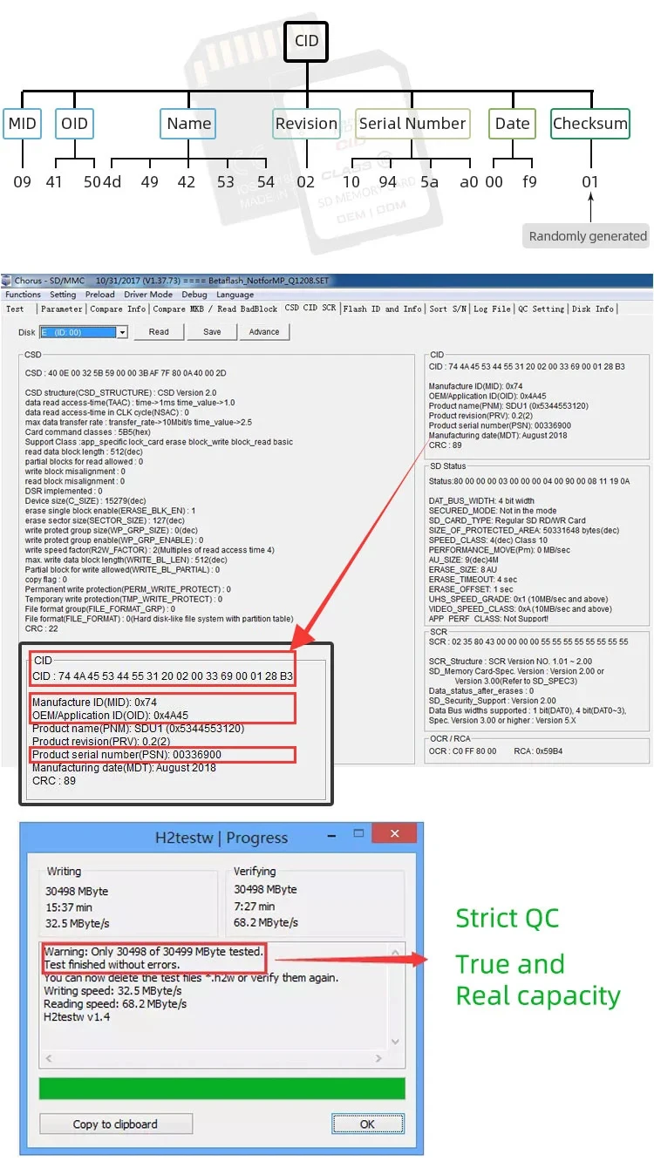Open the Setting menu
Screen dimensions: 654x1168
click(63, 295)
